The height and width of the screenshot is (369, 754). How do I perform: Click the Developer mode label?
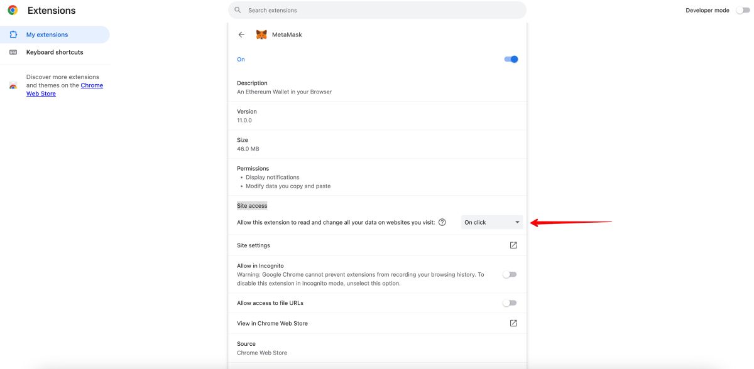click(x=708, y=10)
